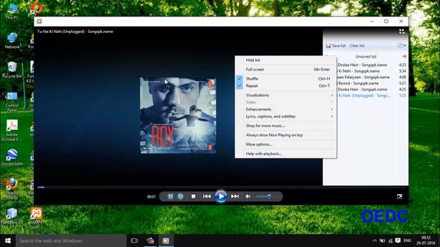Switch to Library view icon
Screen dimensions: 440x247
(401, 32)
